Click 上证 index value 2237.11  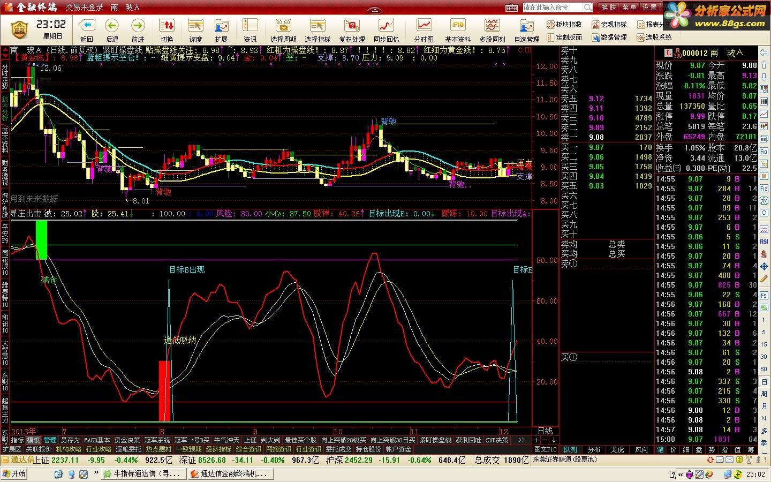[x=65, y=460]
